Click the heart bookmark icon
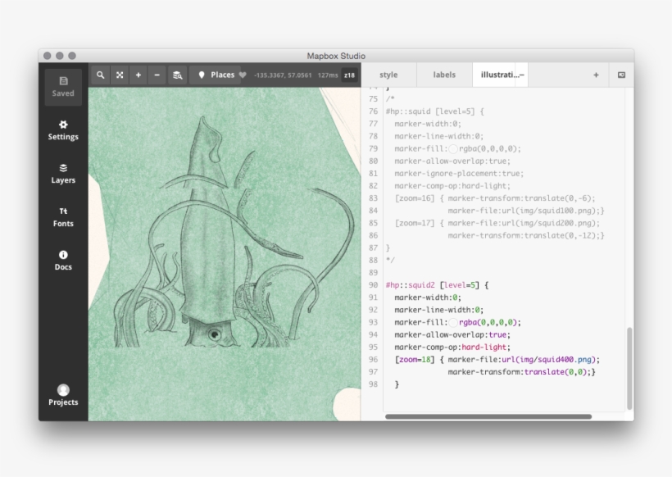The height and width of the screenshot is (477, 672). click(243, 75)
